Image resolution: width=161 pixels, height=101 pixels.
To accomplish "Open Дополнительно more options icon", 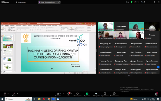I will (114, 94).
